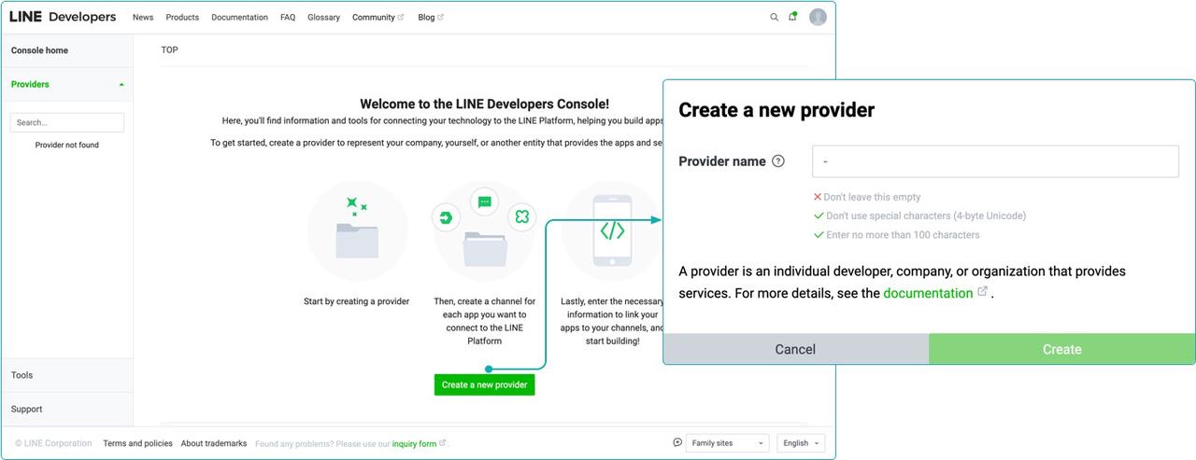Viewport: 1196px width, 460px height.
Task: Open the Documentation menu item
Action: 239,17
